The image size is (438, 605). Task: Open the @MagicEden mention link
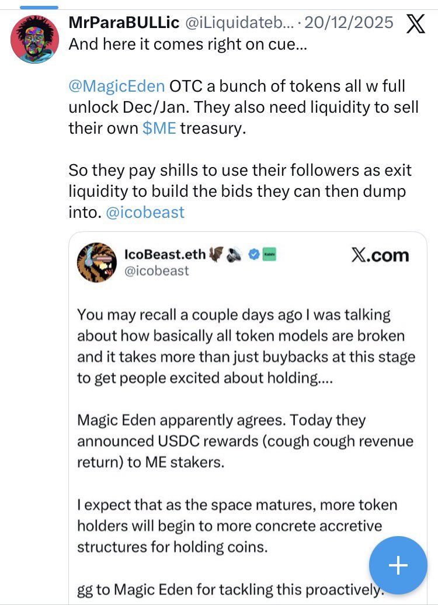(x=117, y=86)
